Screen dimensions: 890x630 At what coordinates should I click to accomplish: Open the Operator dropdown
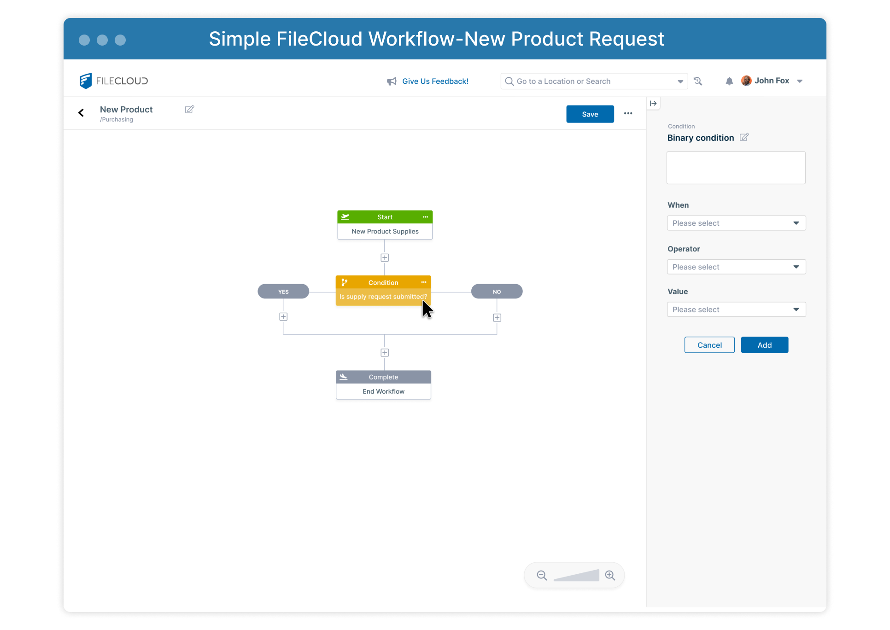click(x=736, y=267)
